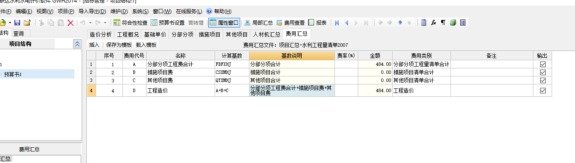Viewport: 575px width, 163px height.
Task: Open the dropdown next to Redo
Action: coord(105,22)
